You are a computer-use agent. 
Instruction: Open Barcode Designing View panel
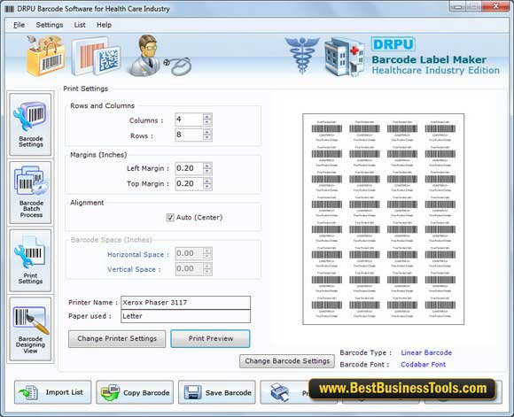coord(30,328)
